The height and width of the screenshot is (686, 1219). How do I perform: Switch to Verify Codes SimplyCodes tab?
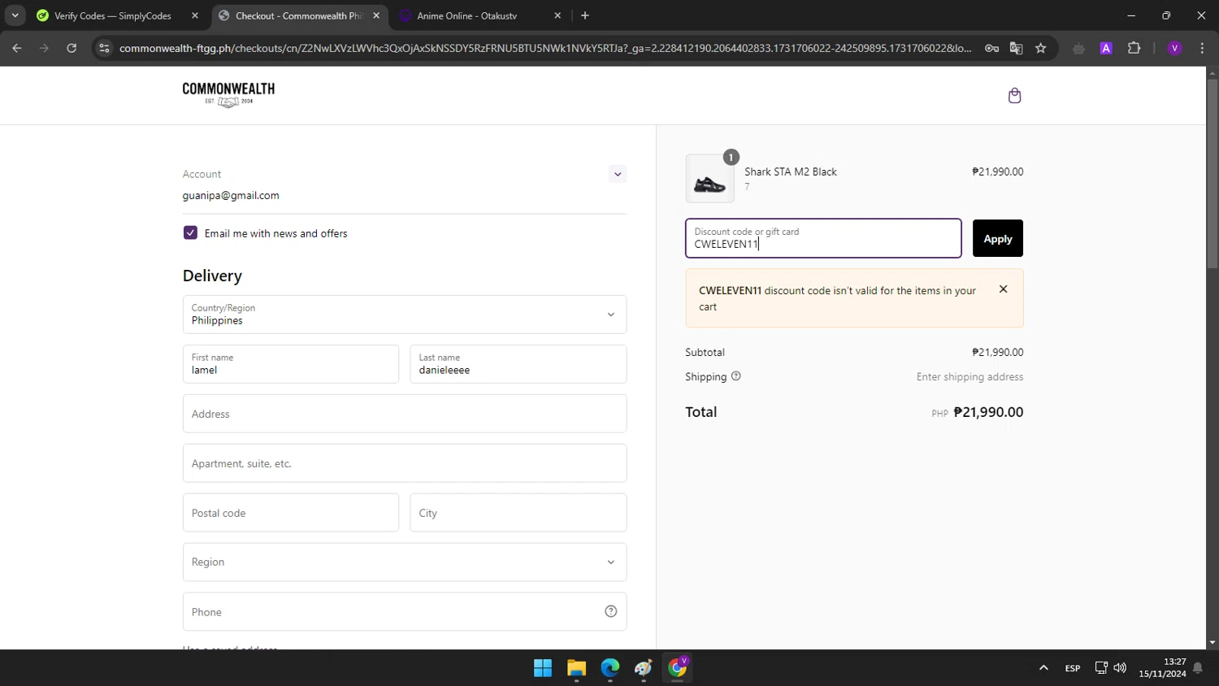coord(113,15)
